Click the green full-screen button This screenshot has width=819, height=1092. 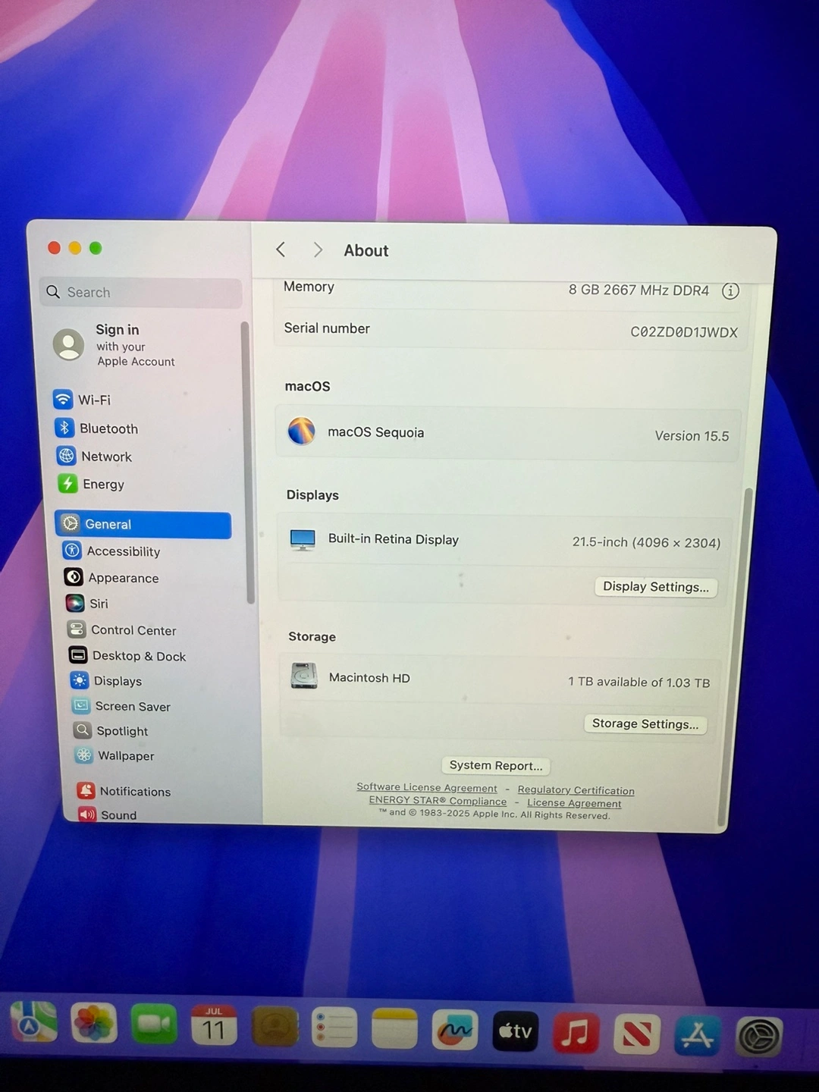click(96, 248)
